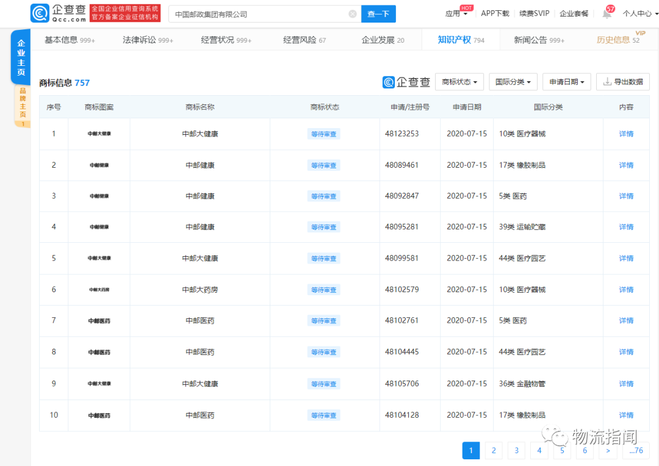The height and width of the screenshot is (466, 659).
Task: Click the 中邮大药房 trademark name
Action: tap(200, 290)
